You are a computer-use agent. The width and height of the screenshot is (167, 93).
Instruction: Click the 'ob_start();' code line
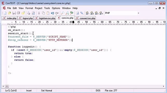[16, 30]
